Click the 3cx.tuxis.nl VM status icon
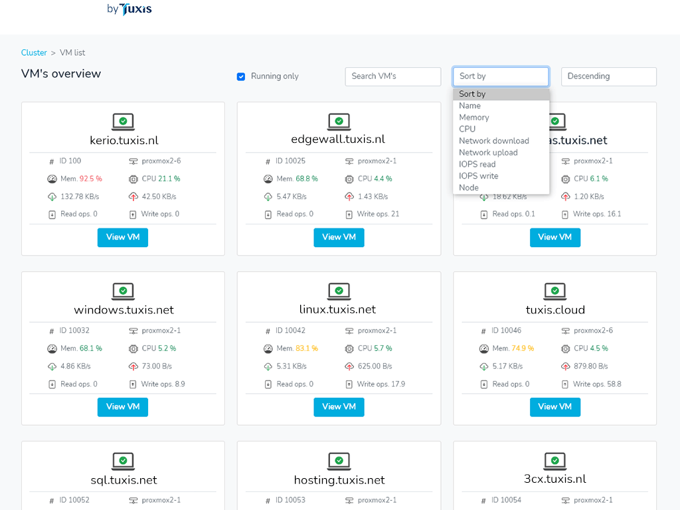Screen dimensions: 680x510 point(555,462)
